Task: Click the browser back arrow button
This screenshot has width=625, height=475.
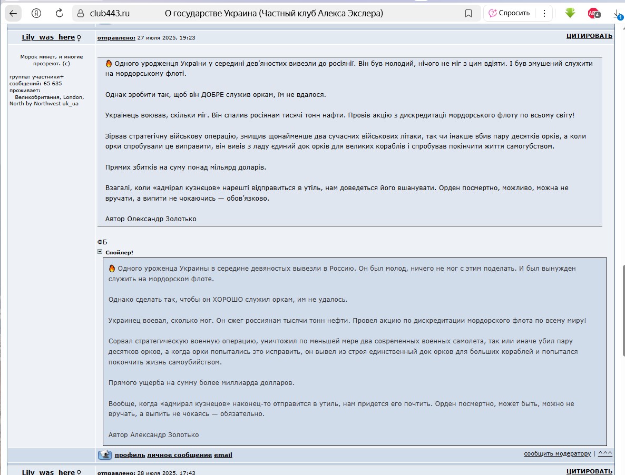Action: [x=13, y=13]
